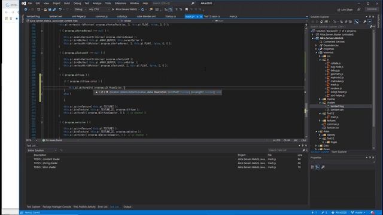
Task: Click previous overload arrow in signature tooltip
Action: coord(96,92)
